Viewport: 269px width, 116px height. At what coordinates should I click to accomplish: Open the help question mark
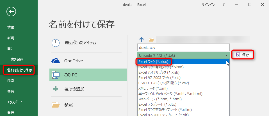(x=224, y=5)
